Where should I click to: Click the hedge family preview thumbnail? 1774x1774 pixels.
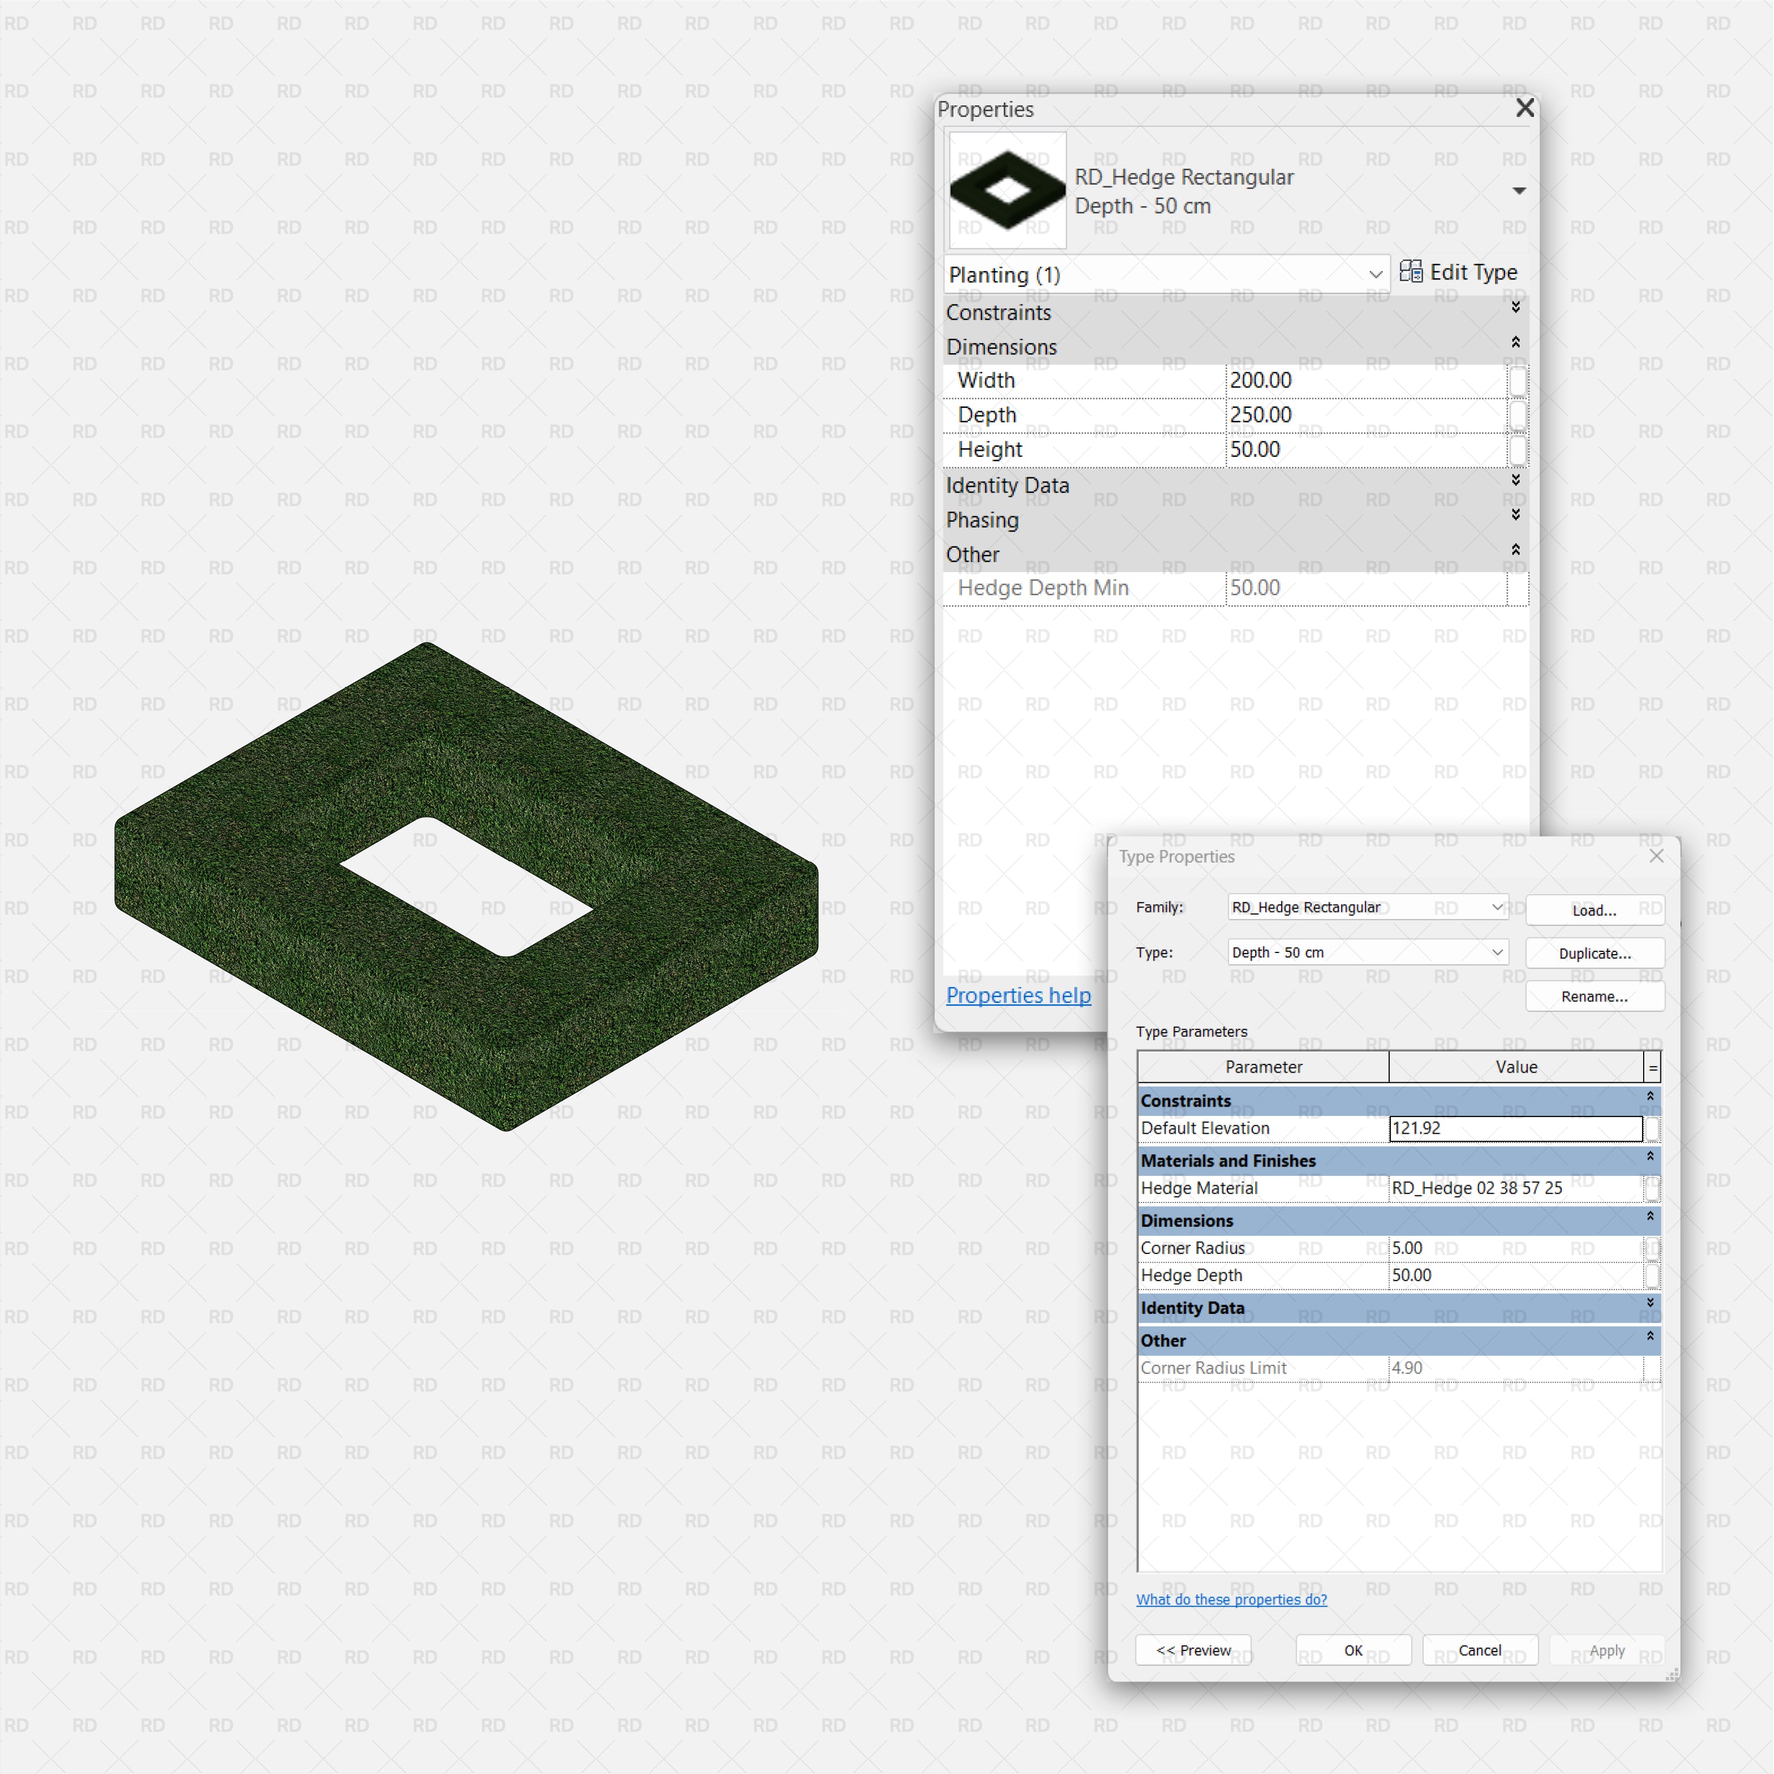(1007, 190)
